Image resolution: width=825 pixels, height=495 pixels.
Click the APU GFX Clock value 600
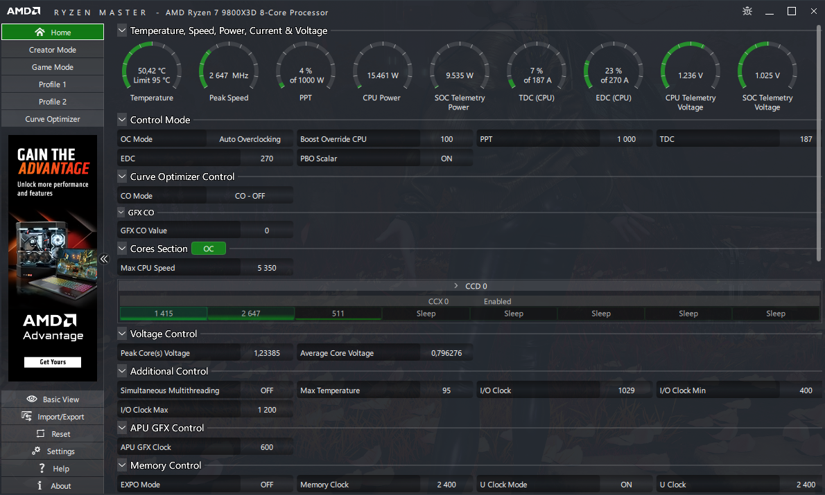pos(267,447)
